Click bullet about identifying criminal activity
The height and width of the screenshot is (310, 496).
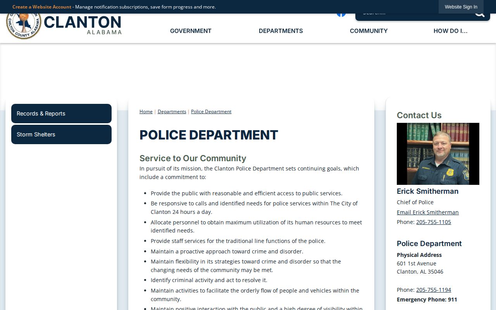click(x=209, y=280)
